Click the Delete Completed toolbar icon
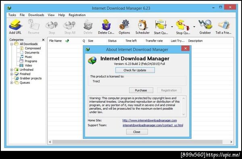242x159 pixels. [x=106, y=25]
